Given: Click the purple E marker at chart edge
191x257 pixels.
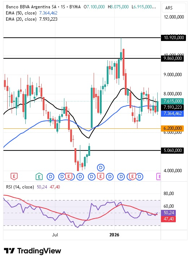Looking at the screenshot, I should pyautogui.click(x=158, y=177).
